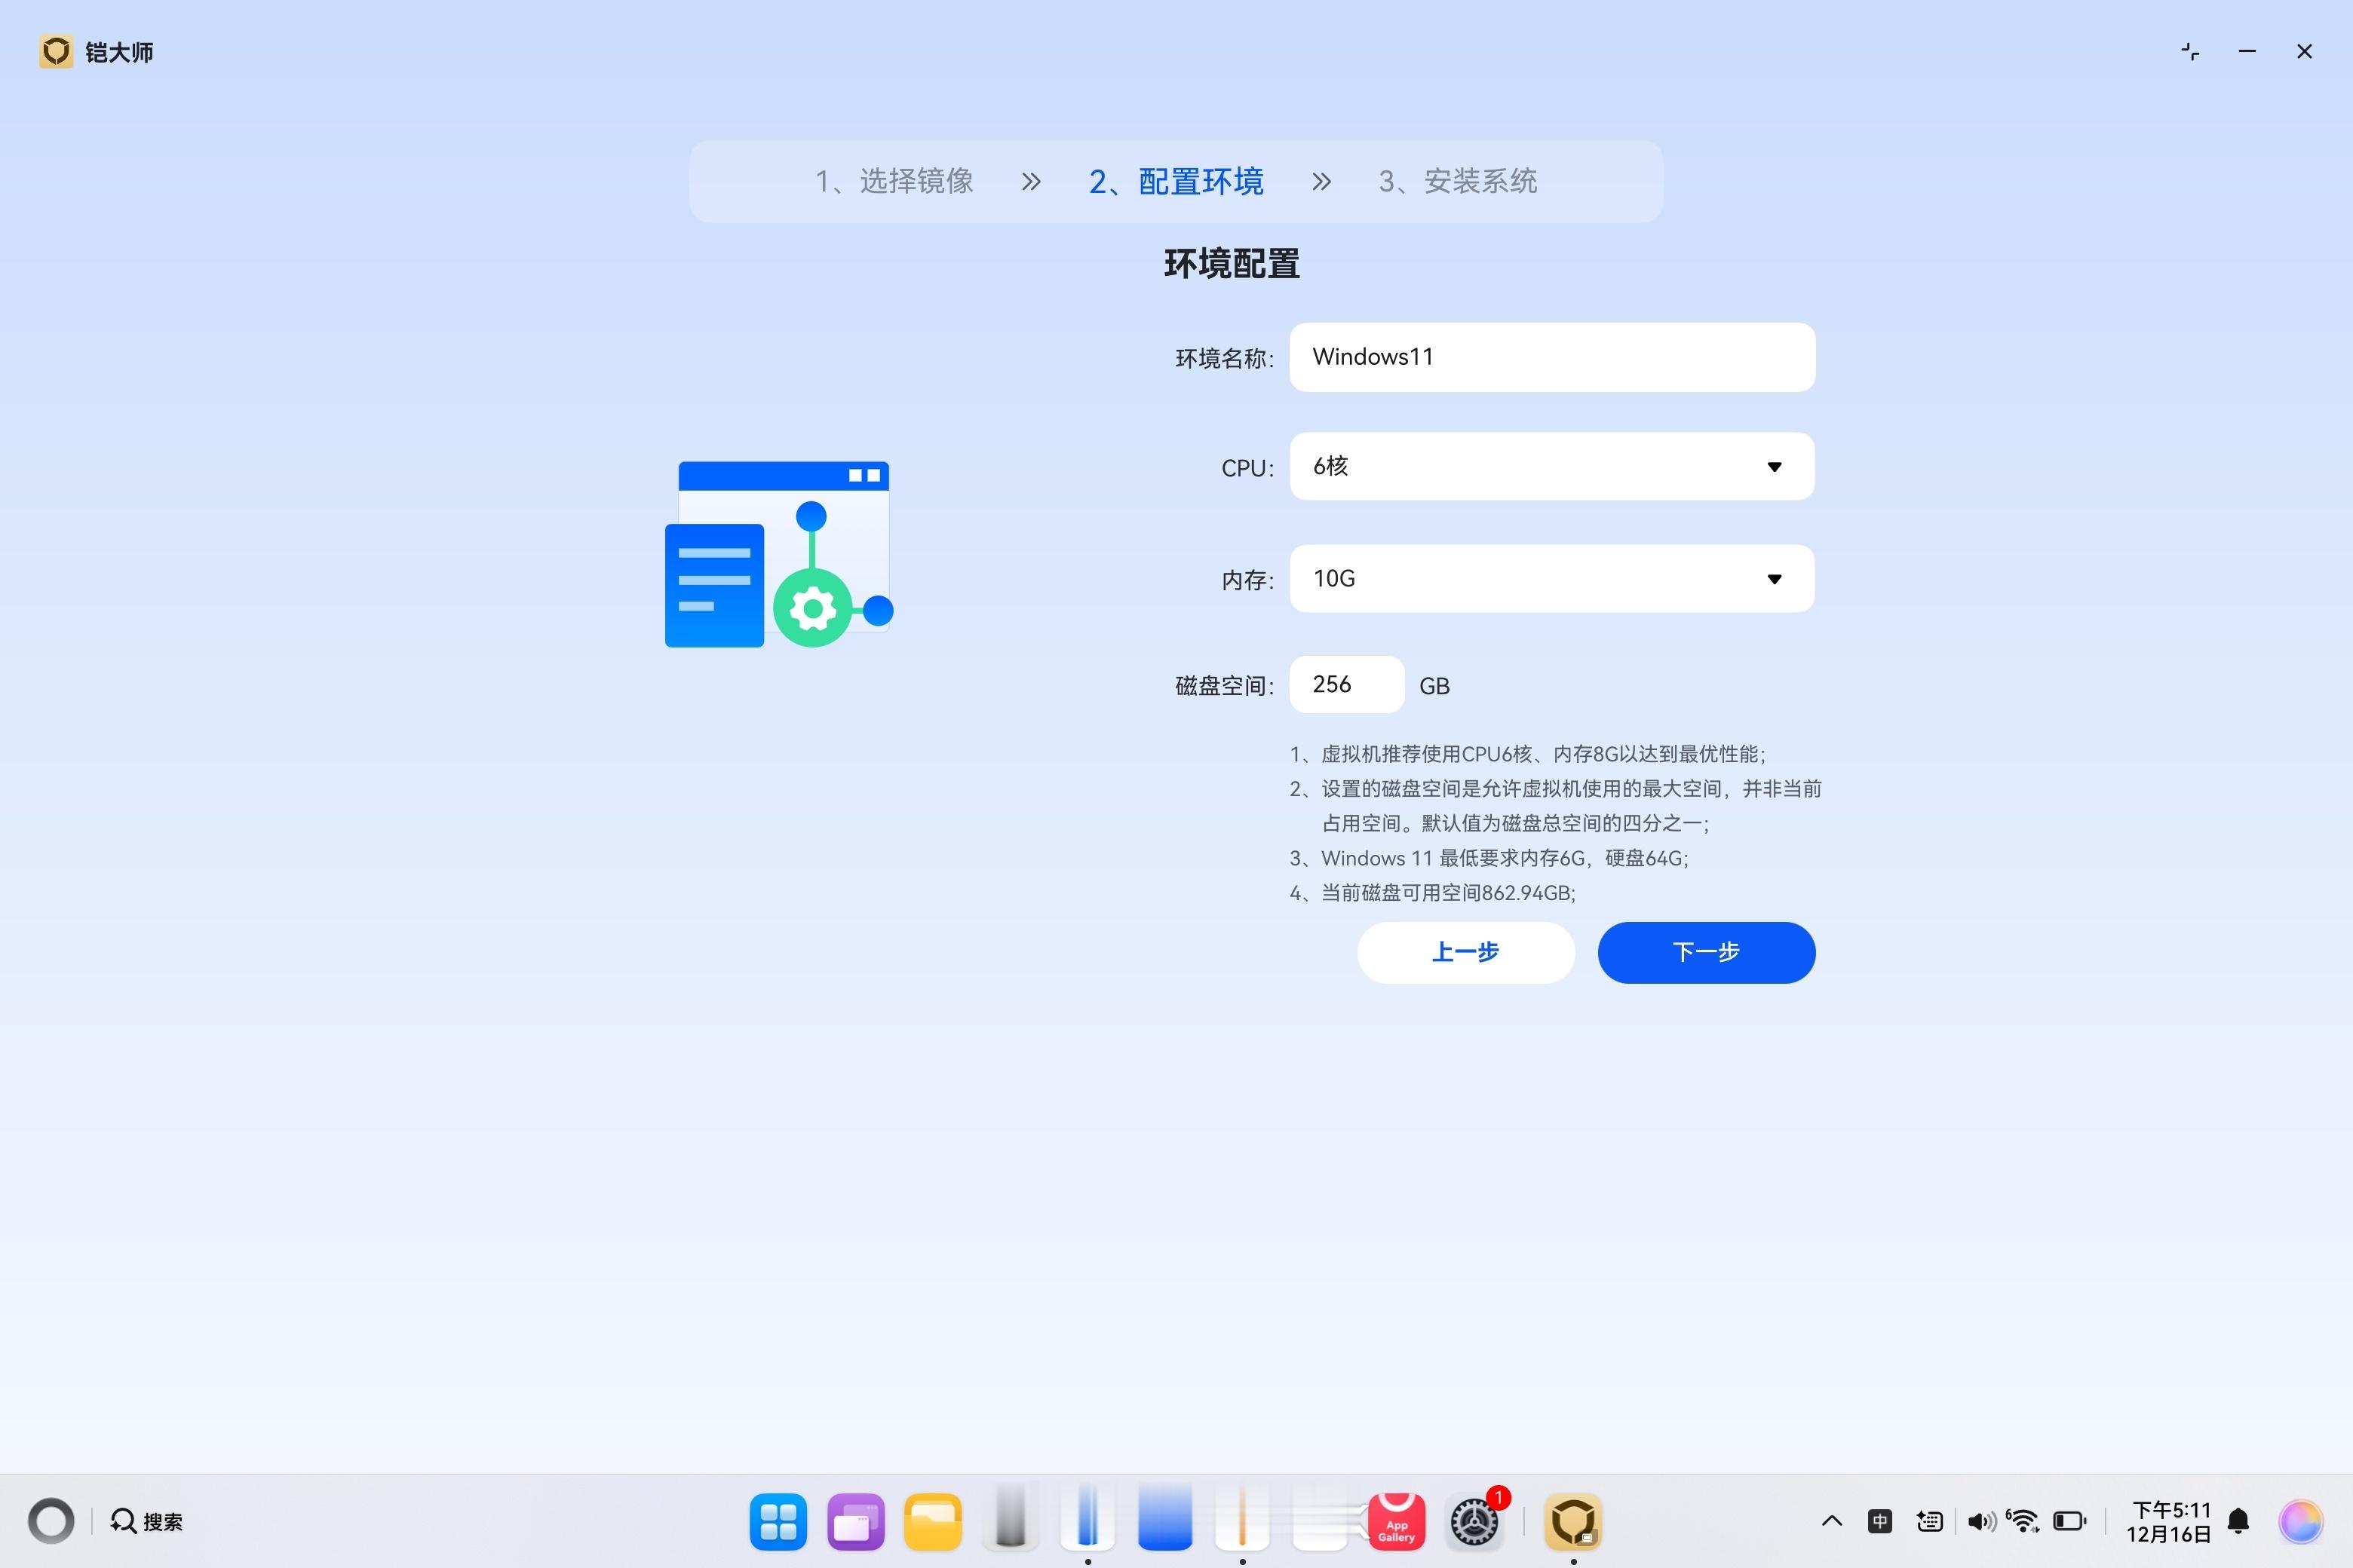Select step 3 安装系统 tab
Viewport: 2353px width, 1568px height.
pos(1458,181)
